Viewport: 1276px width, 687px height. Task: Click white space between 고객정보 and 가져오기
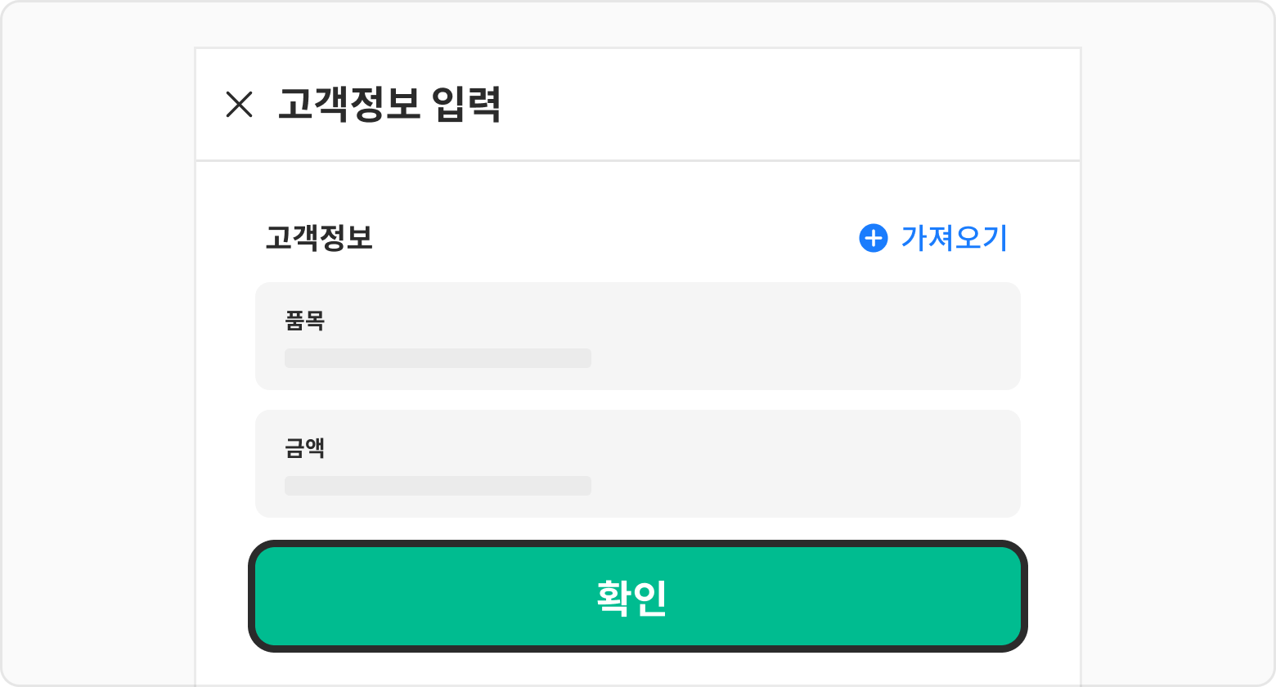coord(613,238)
